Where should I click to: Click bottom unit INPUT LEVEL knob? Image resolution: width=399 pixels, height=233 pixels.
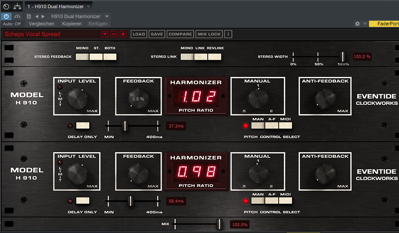point(77,174)
